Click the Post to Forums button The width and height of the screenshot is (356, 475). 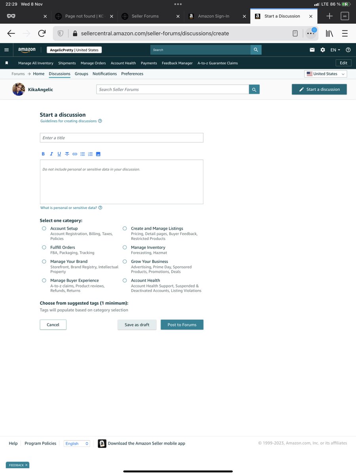182,325
